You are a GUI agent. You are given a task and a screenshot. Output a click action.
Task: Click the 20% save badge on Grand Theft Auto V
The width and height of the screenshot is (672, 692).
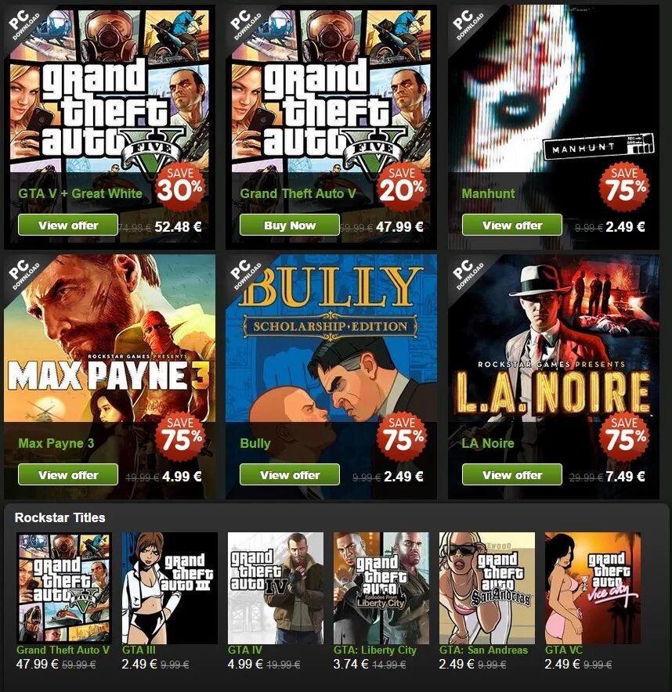click(402, 186)
